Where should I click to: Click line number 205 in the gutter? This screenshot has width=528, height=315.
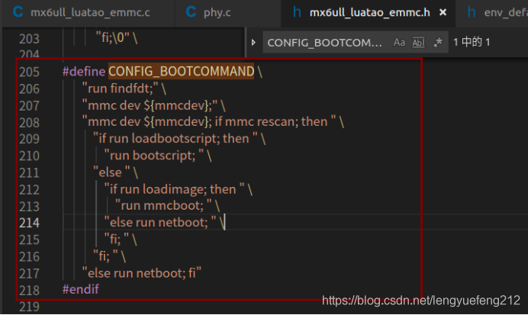[29, 72]
